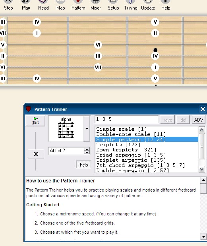Open Setup from the toolbar

coord(113,5)
